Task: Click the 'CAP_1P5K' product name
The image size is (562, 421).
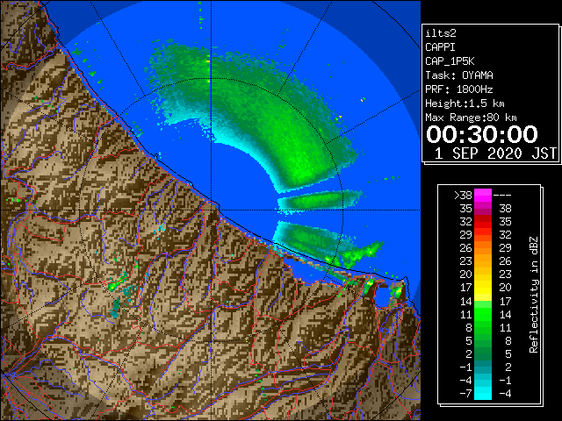Action: (x=450, y=61)
